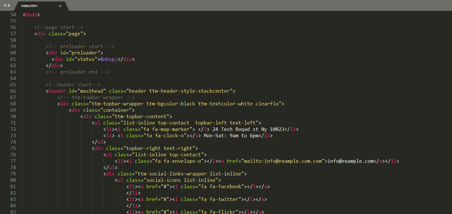Viewport: 452px width, 214px height.
Task: Click the left tab navigation arrow
Action: click(x=5, y=5)
